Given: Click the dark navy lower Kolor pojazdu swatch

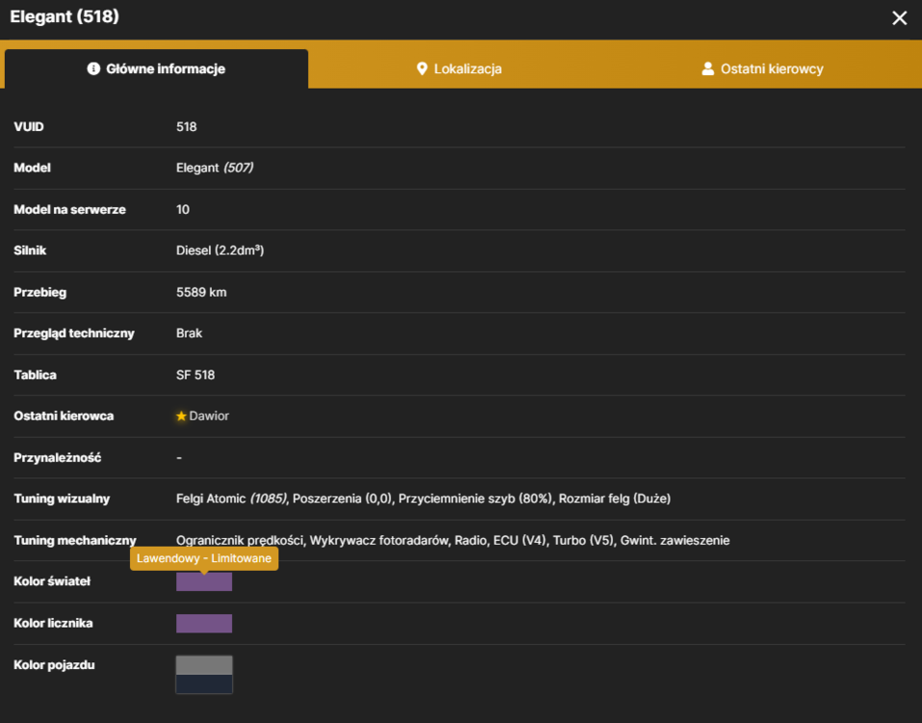Looking at the screenshot, I should [204, 684].
